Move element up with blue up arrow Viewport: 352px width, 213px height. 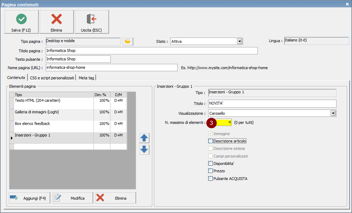(x=144, y=138)
